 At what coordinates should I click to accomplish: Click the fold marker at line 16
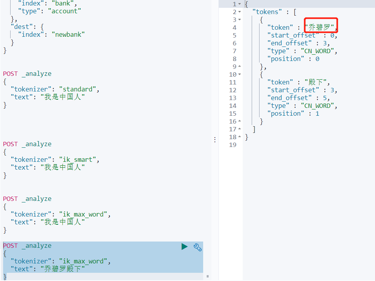point(240,121)
